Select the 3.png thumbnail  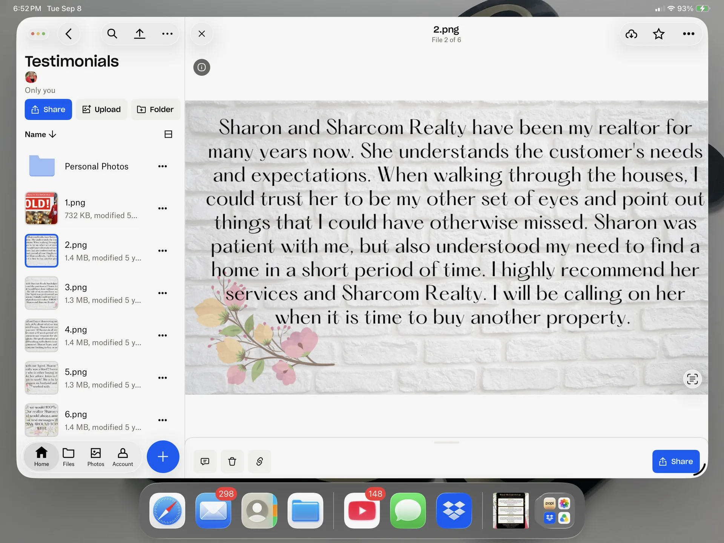tap(41, 293)
